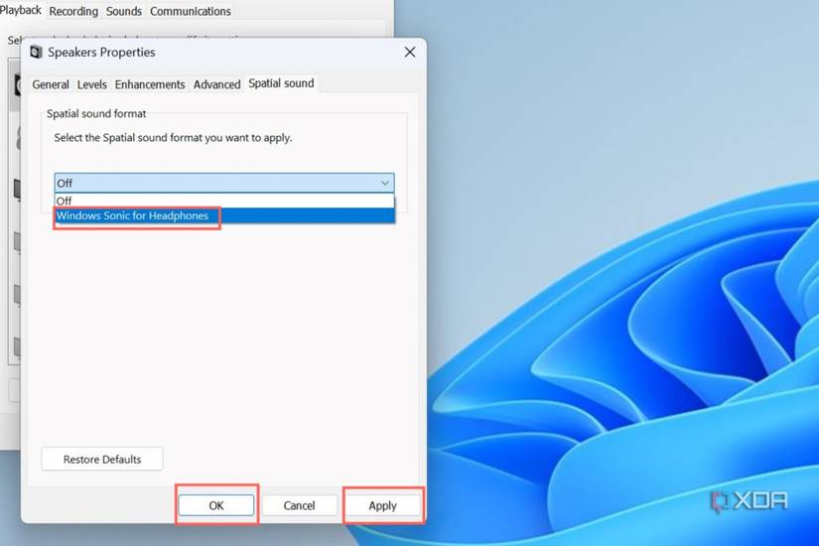
Task: Open the Playback tab in Sound window
Action: pyautogui.click(x=21, y=11)
